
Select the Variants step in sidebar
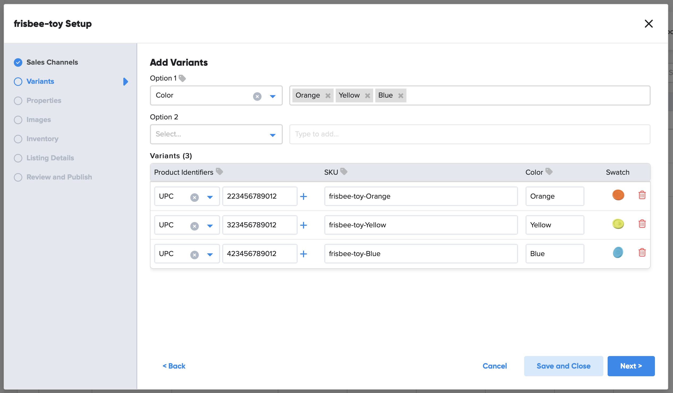coord(40,81)
